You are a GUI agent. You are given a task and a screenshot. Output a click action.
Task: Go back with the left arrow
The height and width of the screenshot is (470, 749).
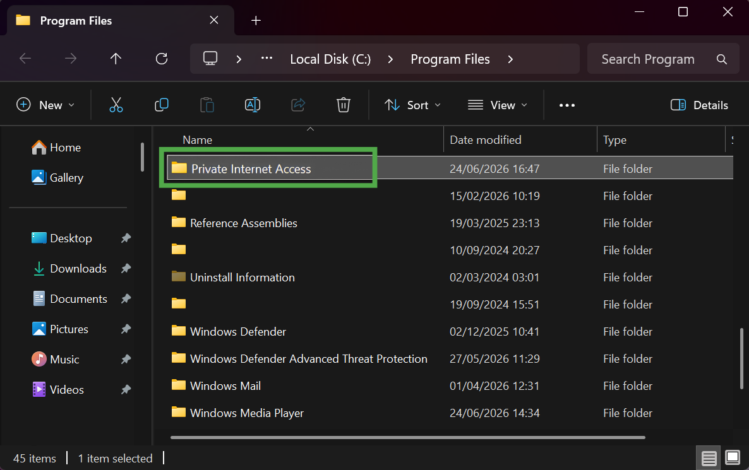point(25,59)
